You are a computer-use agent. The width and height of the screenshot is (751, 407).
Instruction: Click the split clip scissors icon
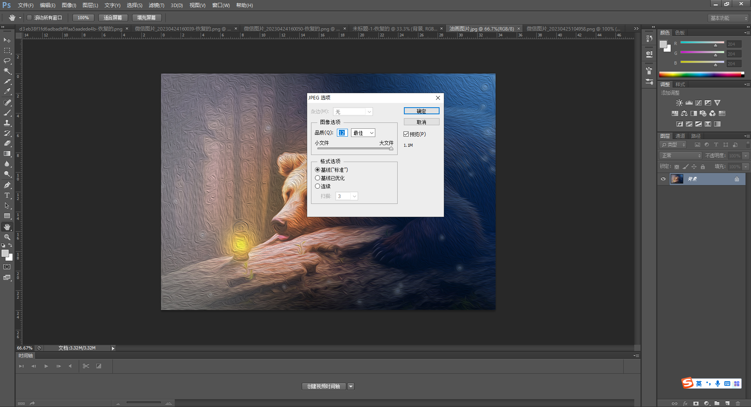86,366
